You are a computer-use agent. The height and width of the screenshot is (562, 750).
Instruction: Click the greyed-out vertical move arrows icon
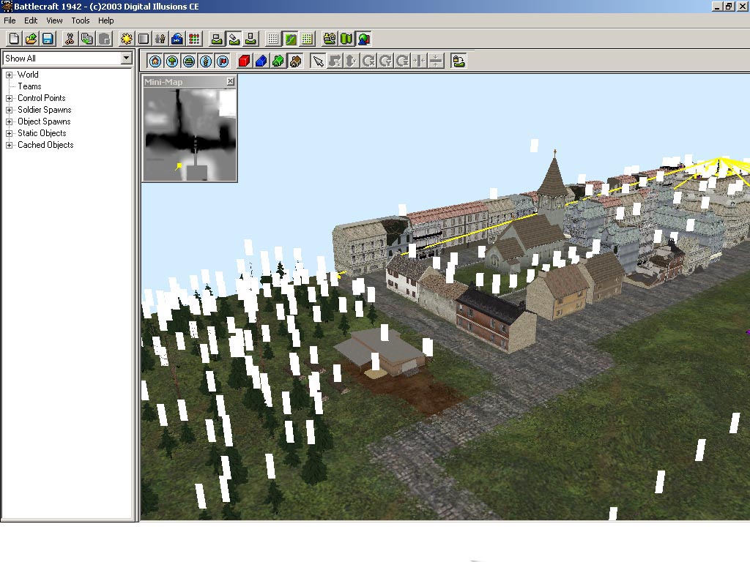[x=352, y=61]
